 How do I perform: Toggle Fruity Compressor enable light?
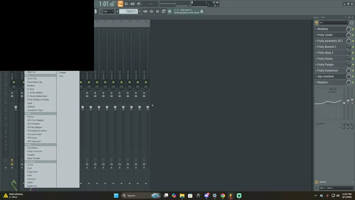coord(353,71)
